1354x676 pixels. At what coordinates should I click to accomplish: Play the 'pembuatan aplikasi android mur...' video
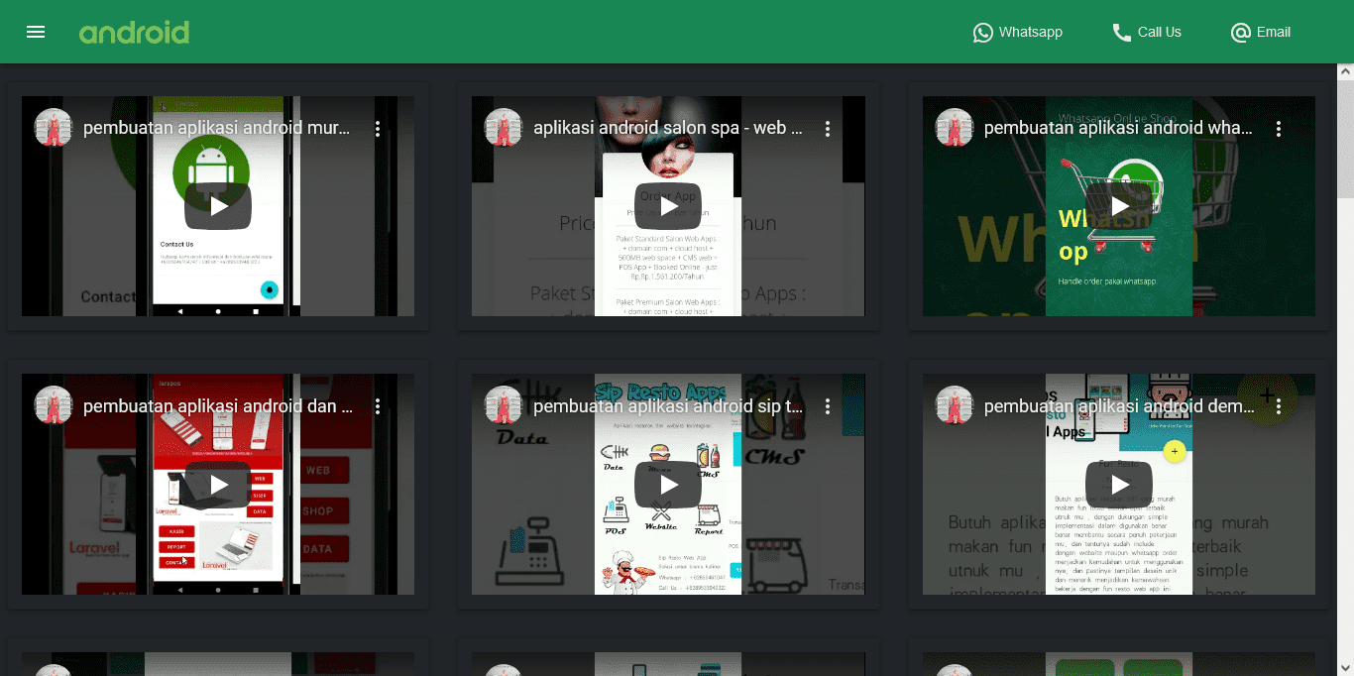click(x=218, y=206)
